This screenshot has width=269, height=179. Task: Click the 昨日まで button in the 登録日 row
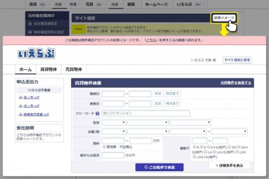coord(172,94)
